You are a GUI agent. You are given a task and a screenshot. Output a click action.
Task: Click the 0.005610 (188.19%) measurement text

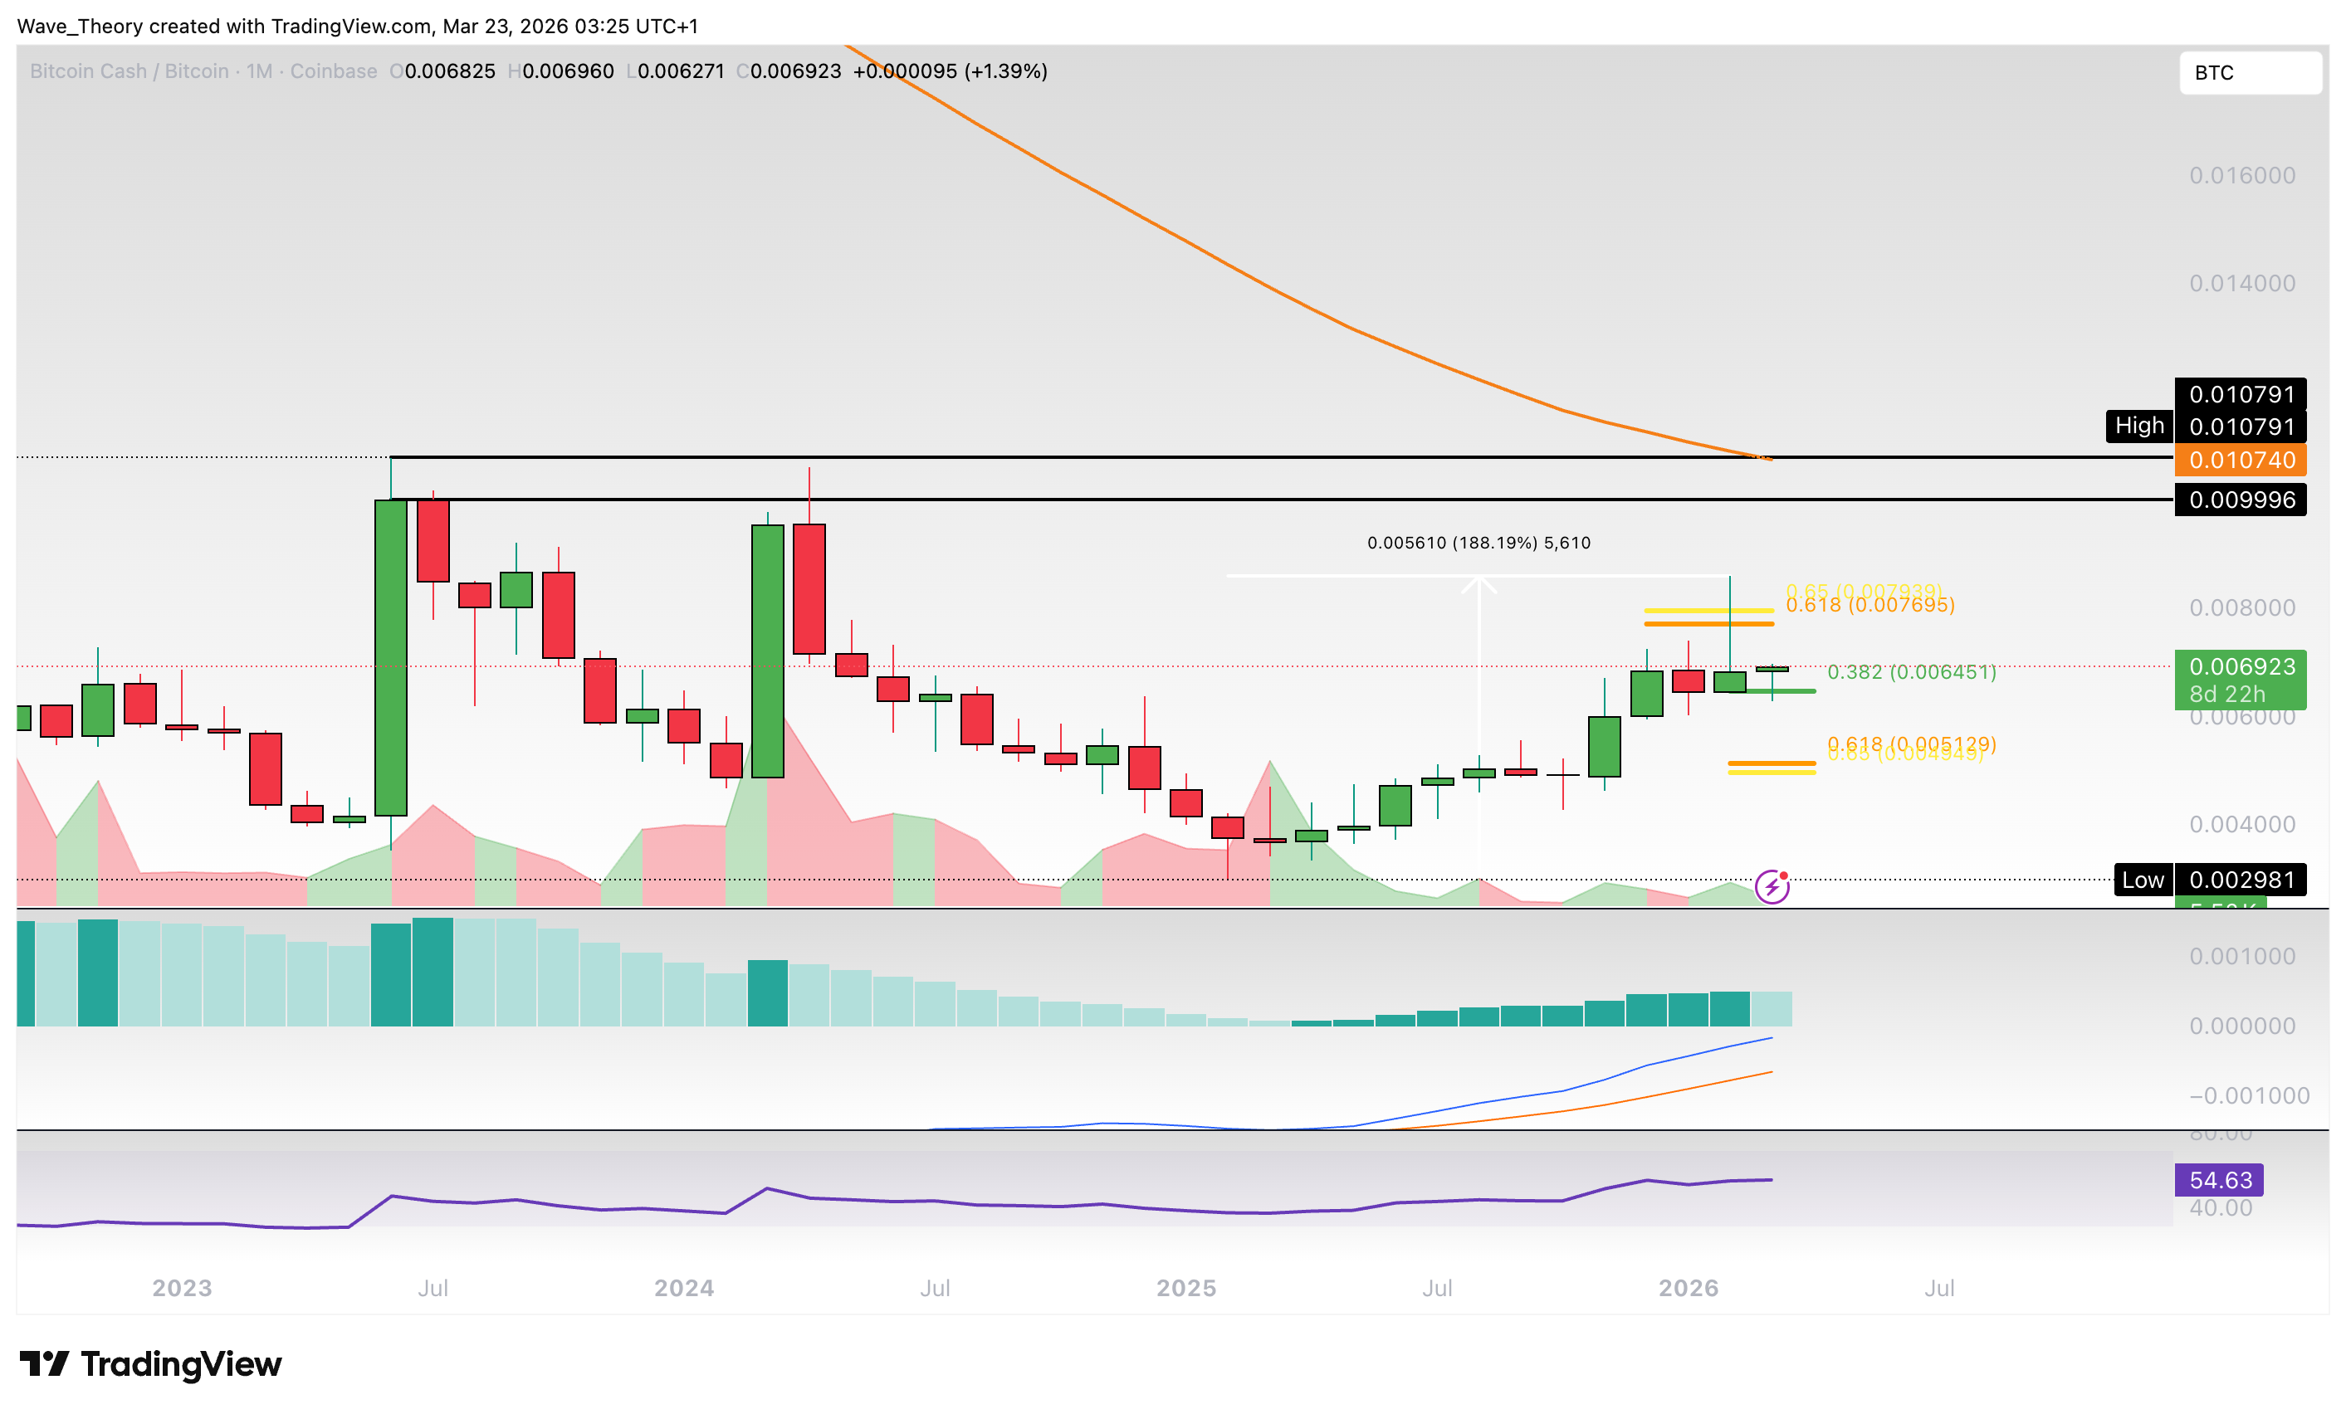point(1478,544)
